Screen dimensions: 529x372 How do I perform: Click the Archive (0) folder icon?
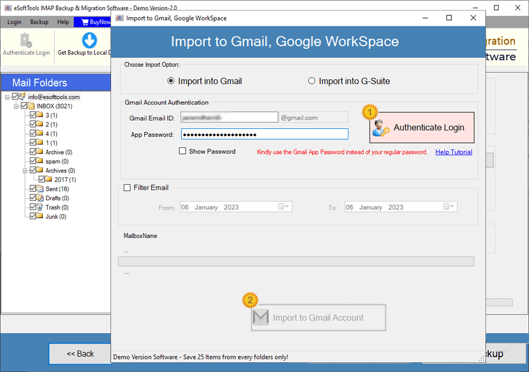coord(40,152)
